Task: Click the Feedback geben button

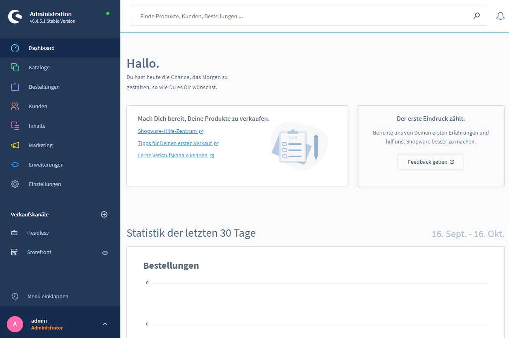Action: click(x=430, y=162)
